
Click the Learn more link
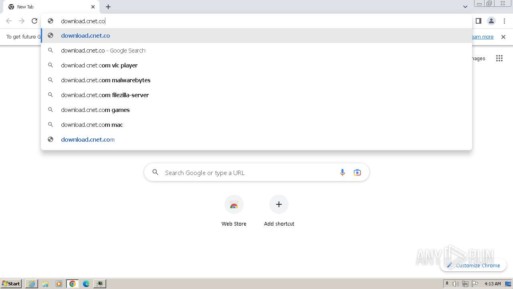coord(483,37)
